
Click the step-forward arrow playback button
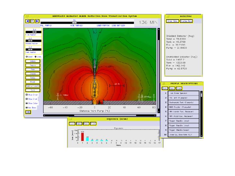37,21
